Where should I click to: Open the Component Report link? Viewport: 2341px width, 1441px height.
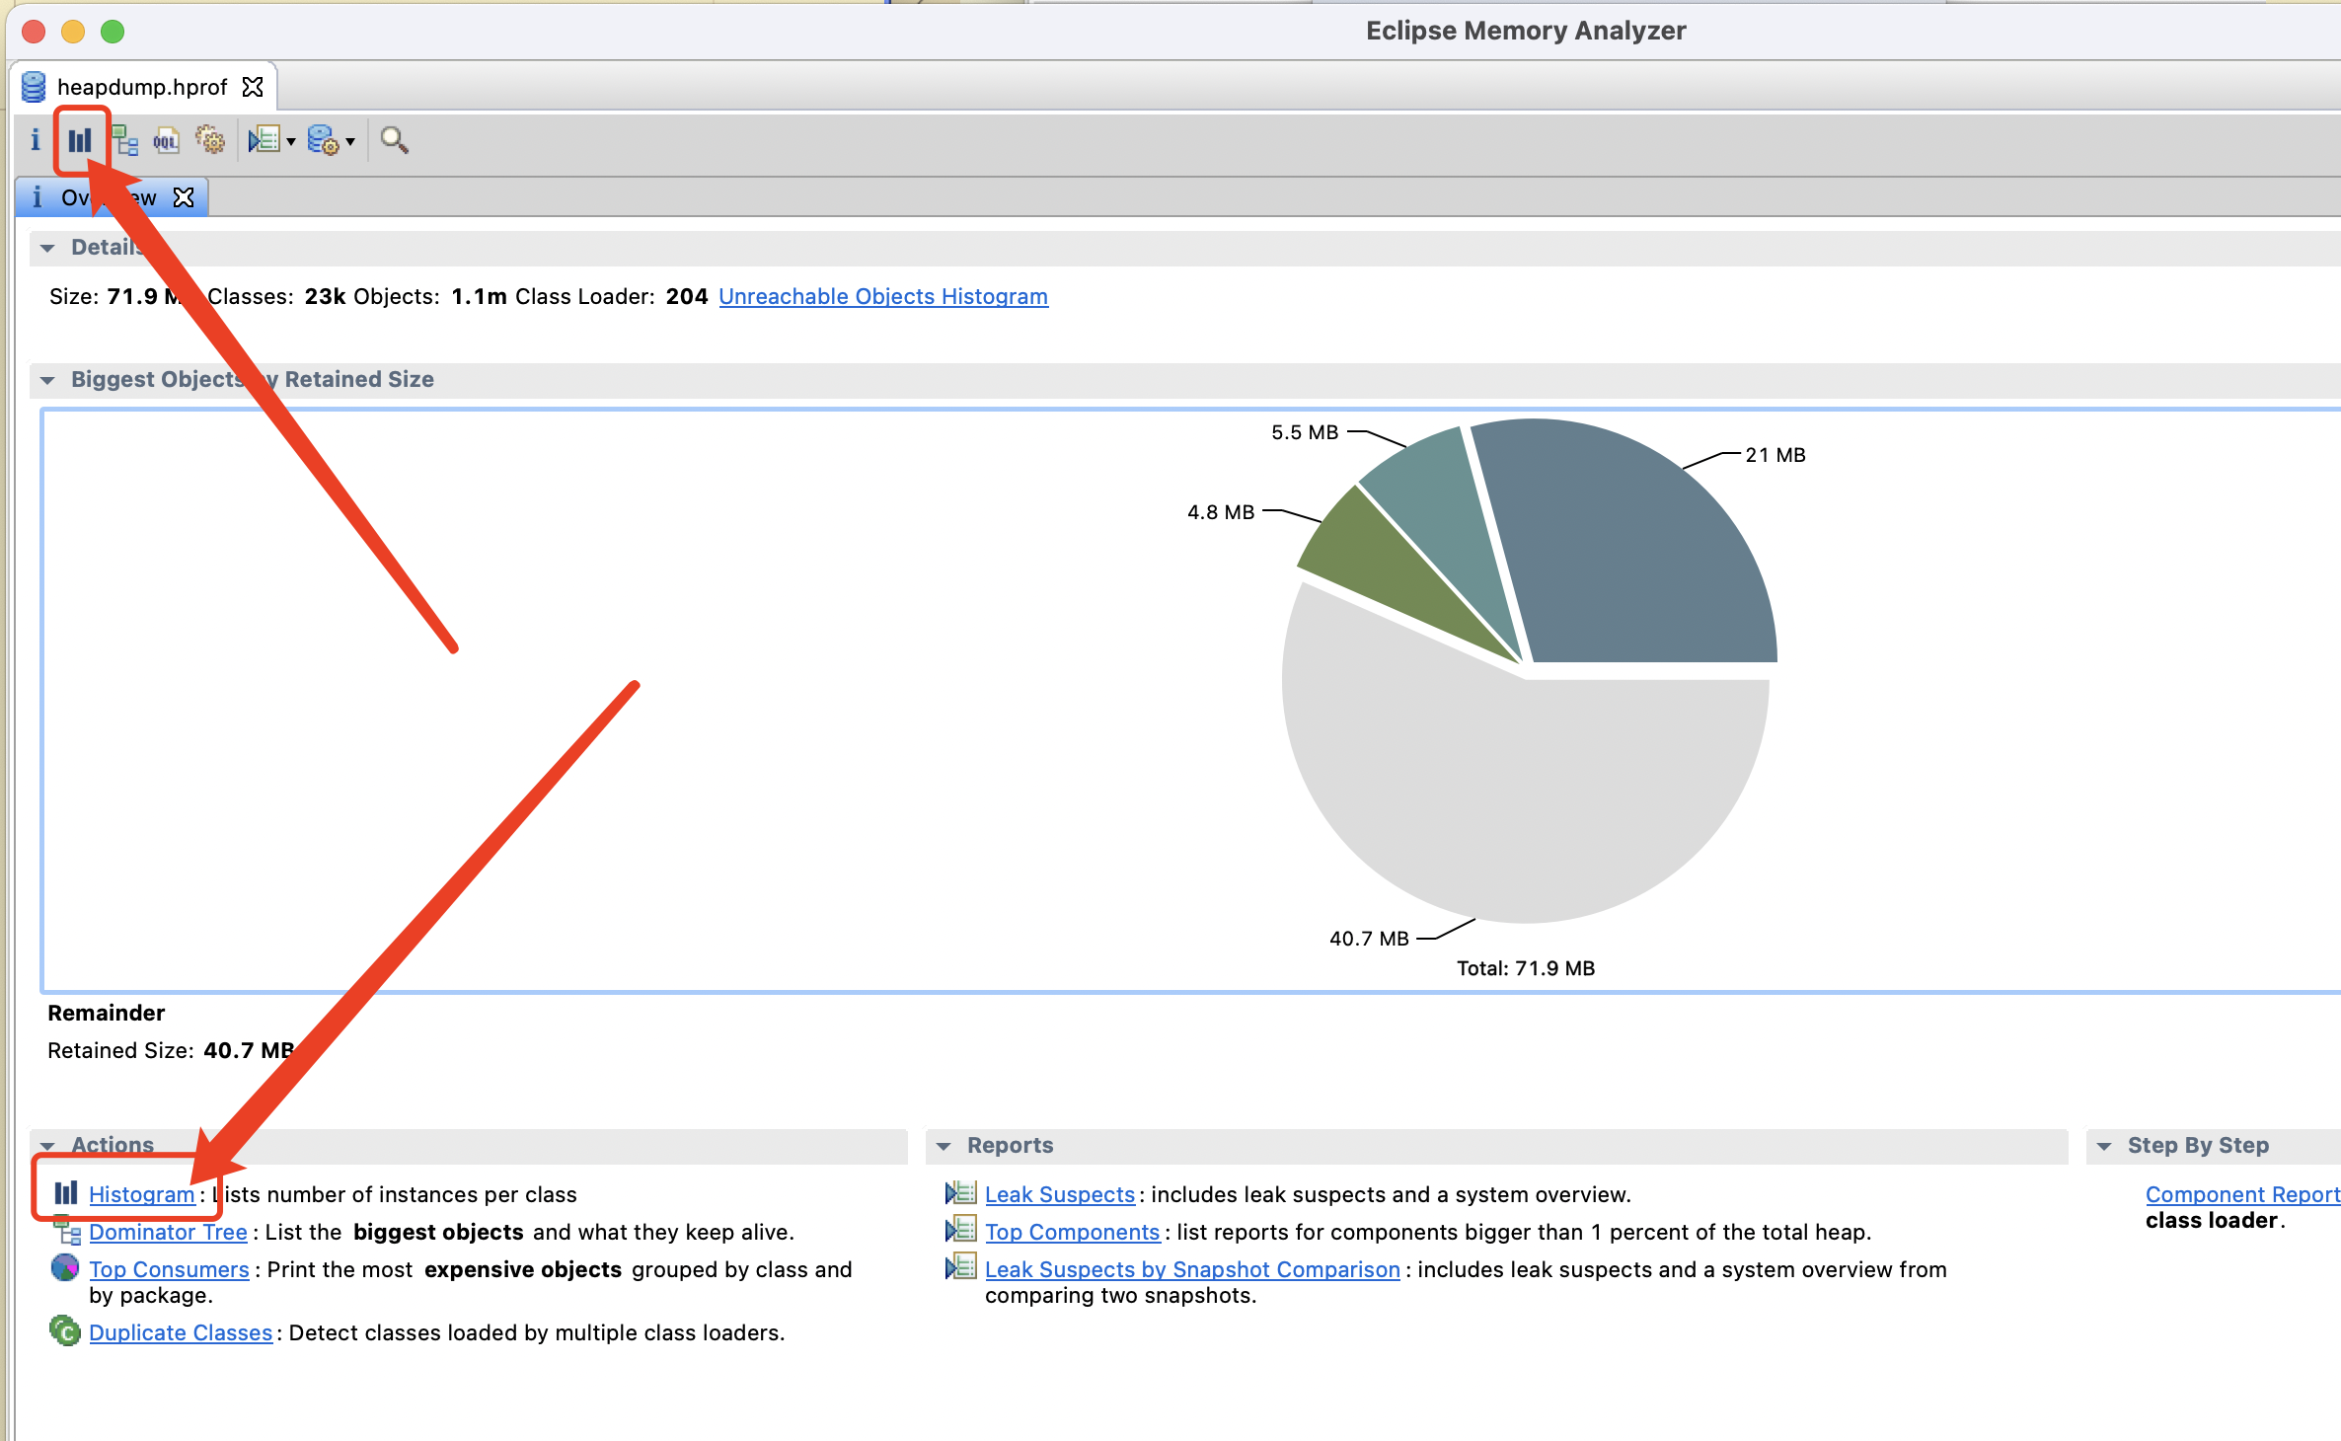coord(2242,1194)
